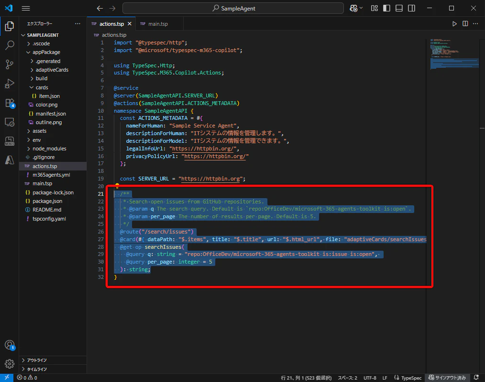Open remote window button in status bar
The height and width of the screenshot is (382, 485).
click(7, 378)
